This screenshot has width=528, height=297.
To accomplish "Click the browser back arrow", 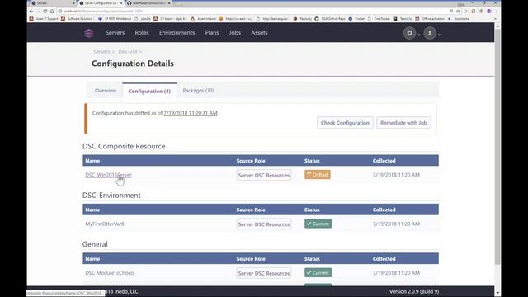I will pos(31,11).
